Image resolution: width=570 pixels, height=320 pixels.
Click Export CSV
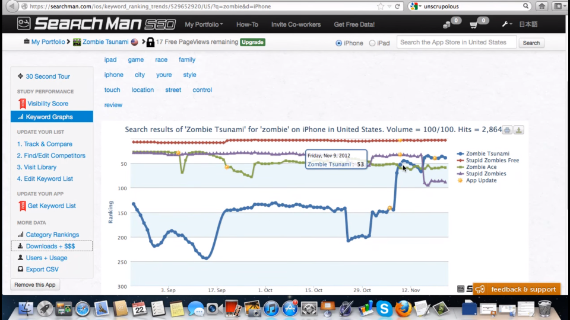click(42, 270)
